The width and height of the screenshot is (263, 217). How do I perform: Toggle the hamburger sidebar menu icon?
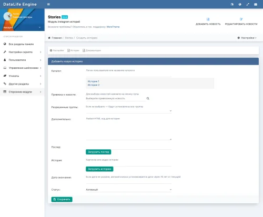pos(48,4)
